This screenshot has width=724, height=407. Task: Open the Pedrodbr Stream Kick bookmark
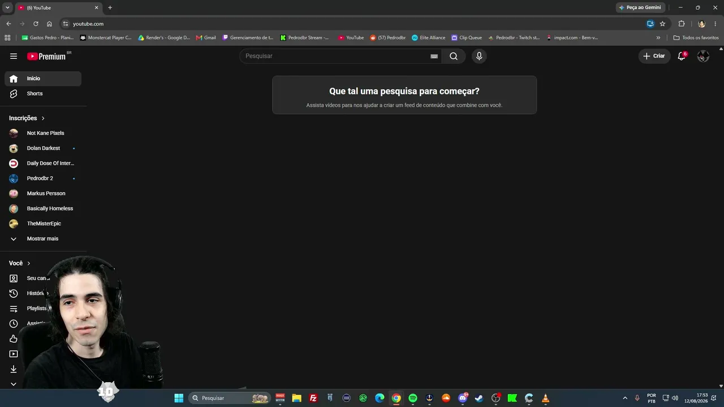coord(305,38)
